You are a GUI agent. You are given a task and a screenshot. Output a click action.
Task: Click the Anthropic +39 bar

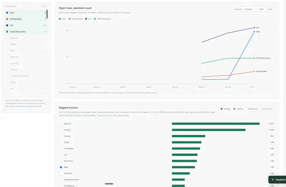pyautogui.click(x=184, y=161)
